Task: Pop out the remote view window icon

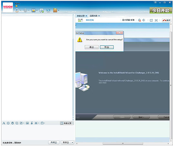Action: (151, 20)
